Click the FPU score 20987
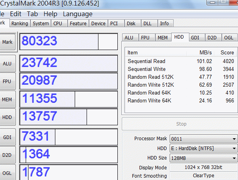 39,80
